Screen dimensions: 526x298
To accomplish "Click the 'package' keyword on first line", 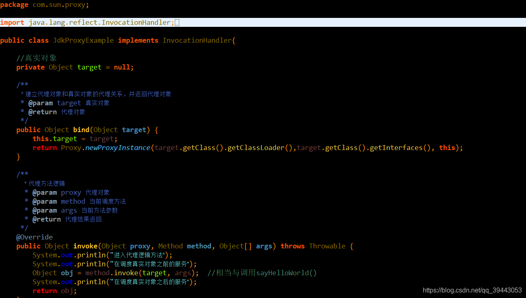I will [14, 5].
